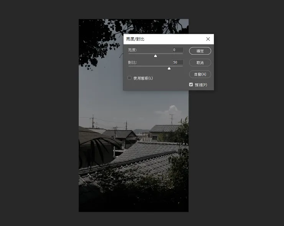Close the 亮度/對比 dialog
This screenshot has height=226, width=284.
coord(208,39)
